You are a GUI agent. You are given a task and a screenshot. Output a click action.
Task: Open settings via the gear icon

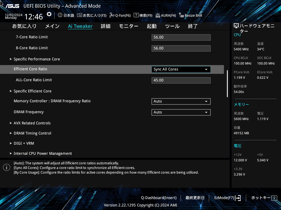tap(49, 14)
